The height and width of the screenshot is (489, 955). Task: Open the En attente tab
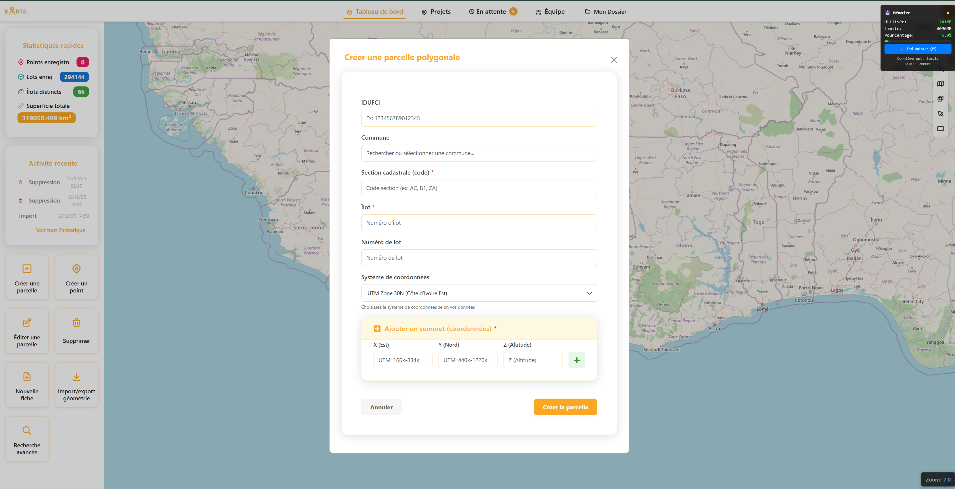click(493, 11)
